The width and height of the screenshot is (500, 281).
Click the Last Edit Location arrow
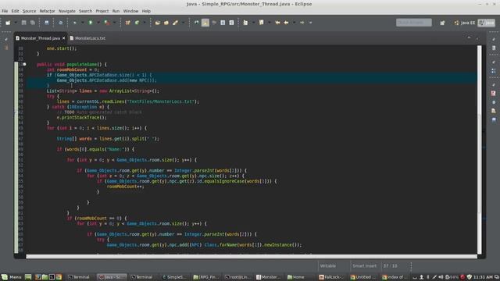click(x=277, y=23)
